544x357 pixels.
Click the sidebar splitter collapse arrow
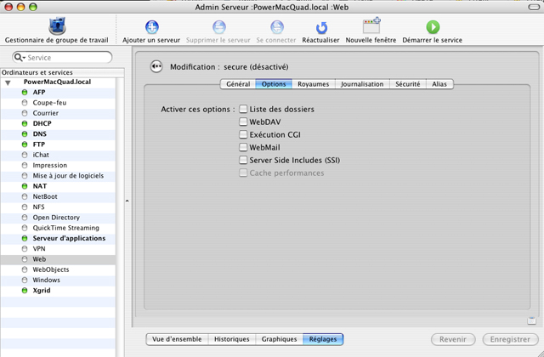click(127, 201)
